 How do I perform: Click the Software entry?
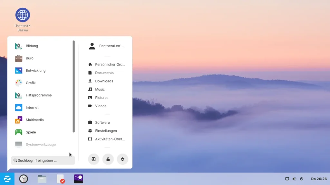(102, 123)
